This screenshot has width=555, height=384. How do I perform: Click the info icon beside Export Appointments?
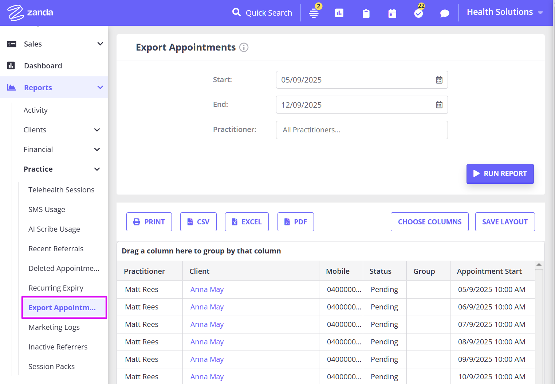[244, 48]
